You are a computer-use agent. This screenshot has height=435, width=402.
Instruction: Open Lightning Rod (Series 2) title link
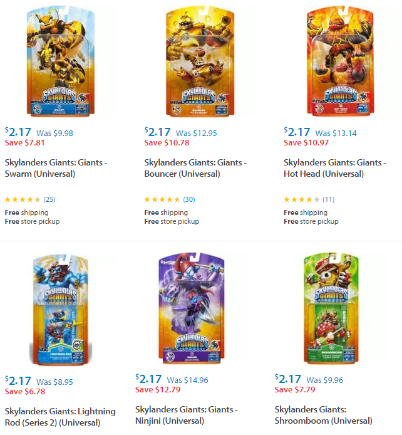(60, 417)
